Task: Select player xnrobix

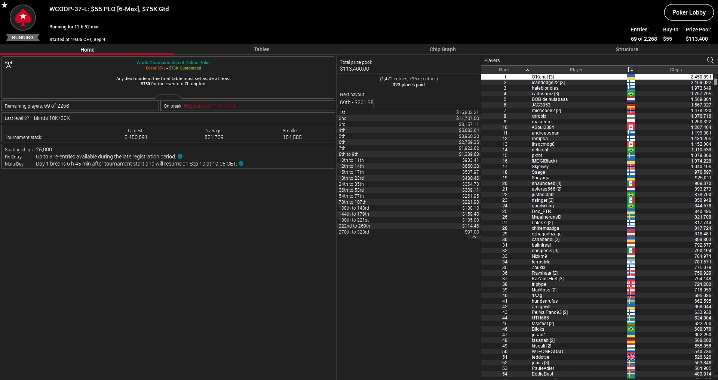Action: pyautogui.click(x=597, y=116)
